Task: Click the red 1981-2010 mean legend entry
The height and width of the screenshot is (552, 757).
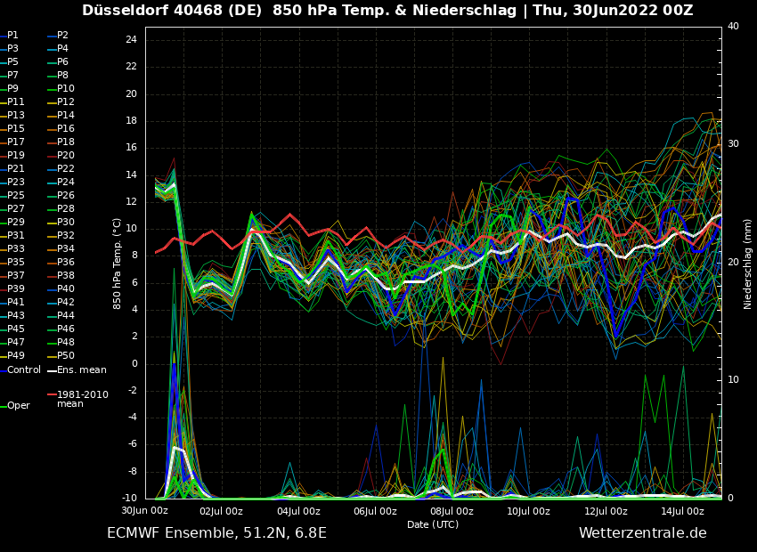Action: [82, 399]
